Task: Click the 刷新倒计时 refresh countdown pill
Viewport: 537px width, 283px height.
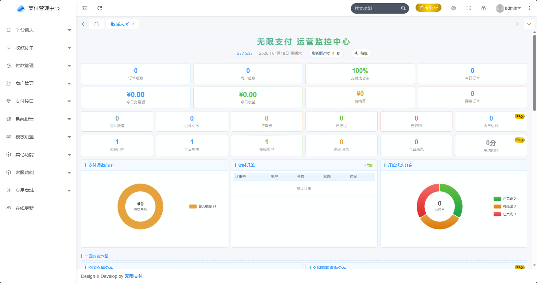Action: (326, 53)
